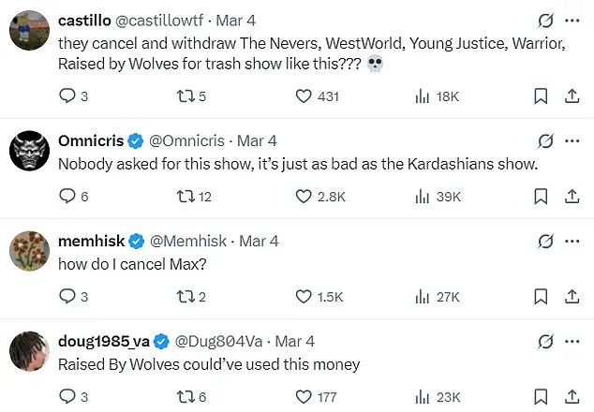The width and height of the screenshot is (594, 412).
Task: Click Grok explain icon on memhisk's tweet
Action: 545,242
